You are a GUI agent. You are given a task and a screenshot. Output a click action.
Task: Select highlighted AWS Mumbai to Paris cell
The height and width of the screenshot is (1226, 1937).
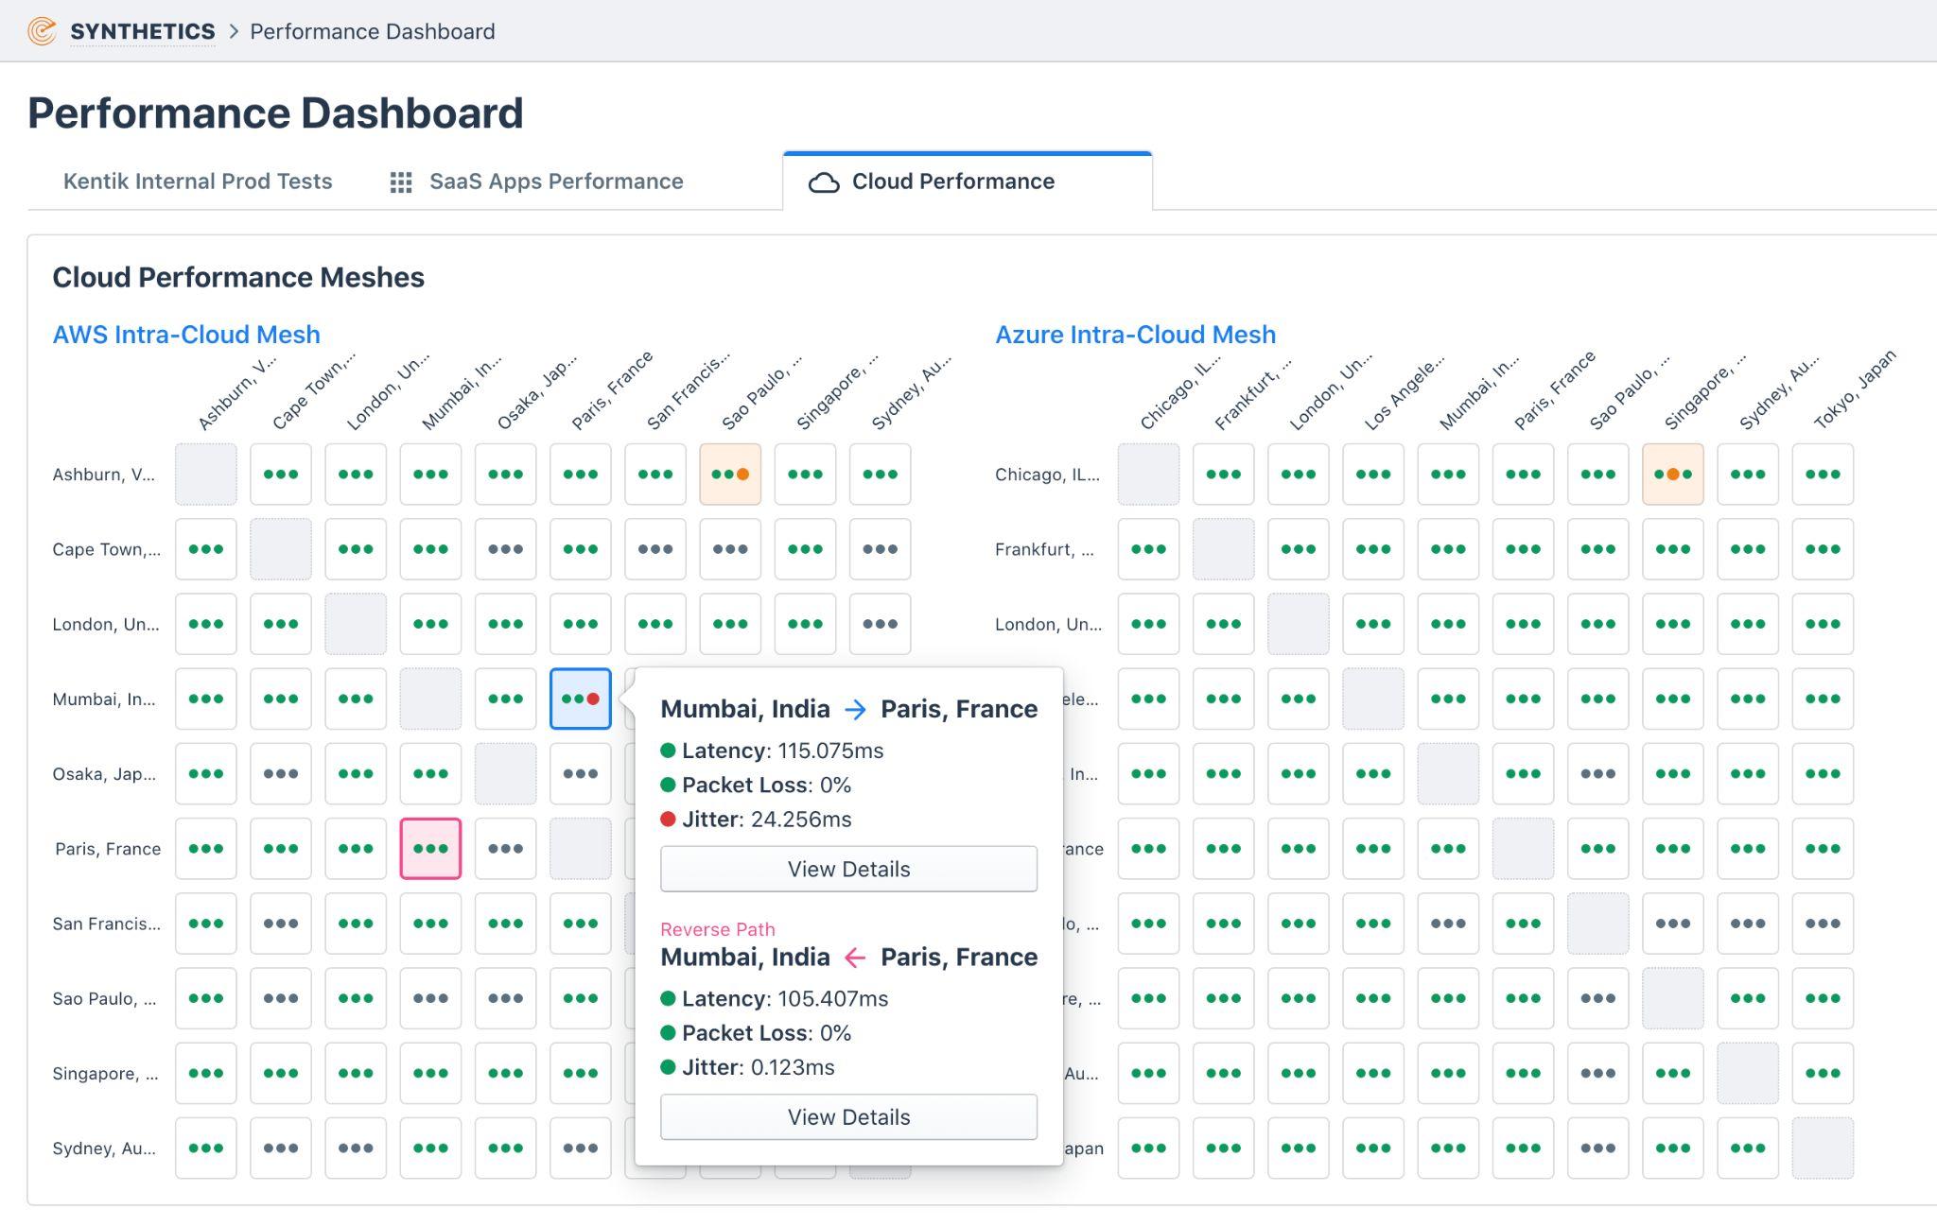point(581,699)
